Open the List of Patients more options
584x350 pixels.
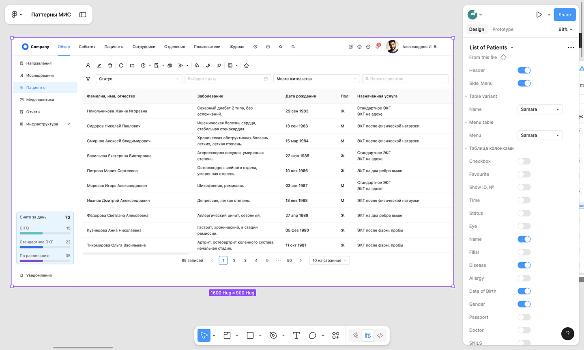click(x=571, y=48)
